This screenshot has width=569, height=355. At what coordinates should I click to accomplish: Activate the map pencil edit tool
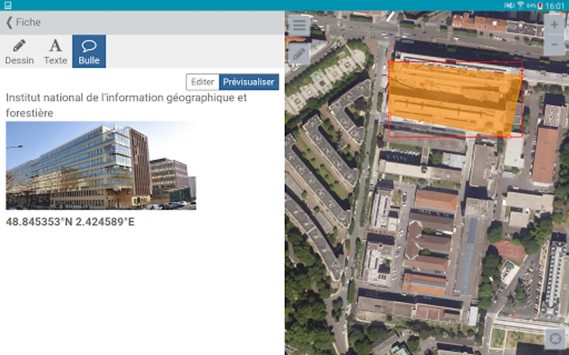point(299,53)
